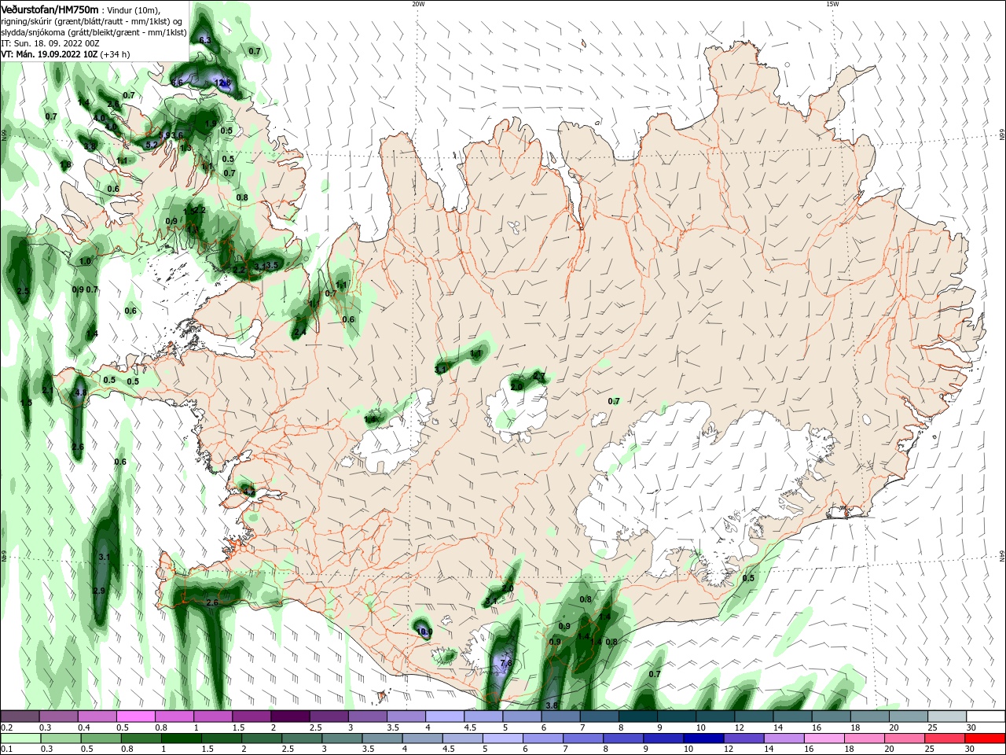Click the 'rigning/skúrir' legend description line

click(92, 21)
